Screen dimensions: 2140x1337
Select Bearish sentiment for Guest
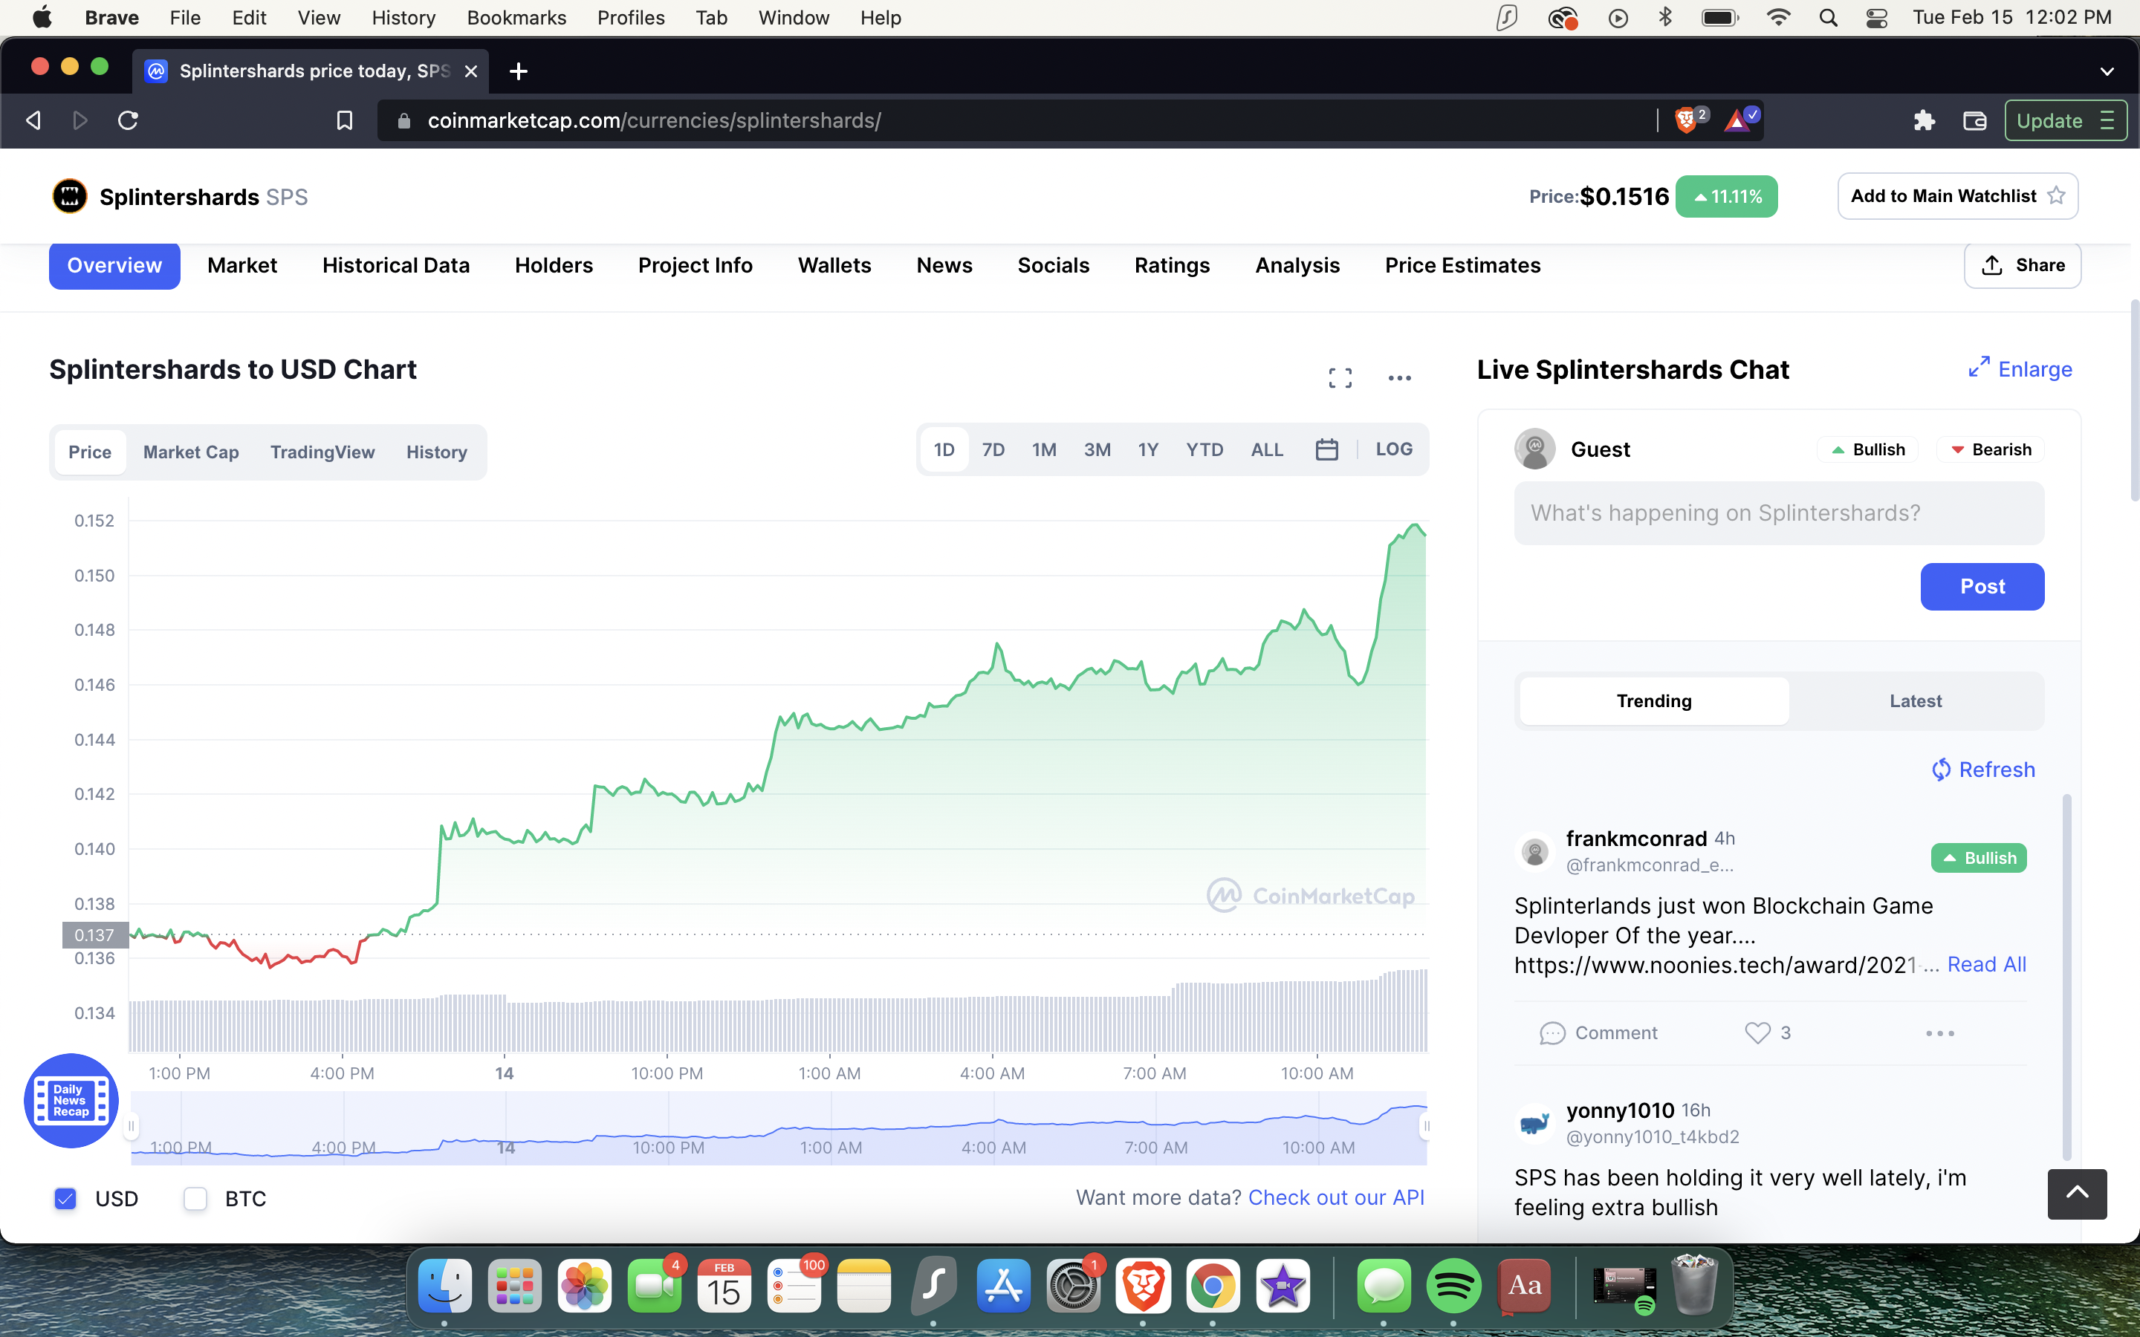[x=1991, y=449]
